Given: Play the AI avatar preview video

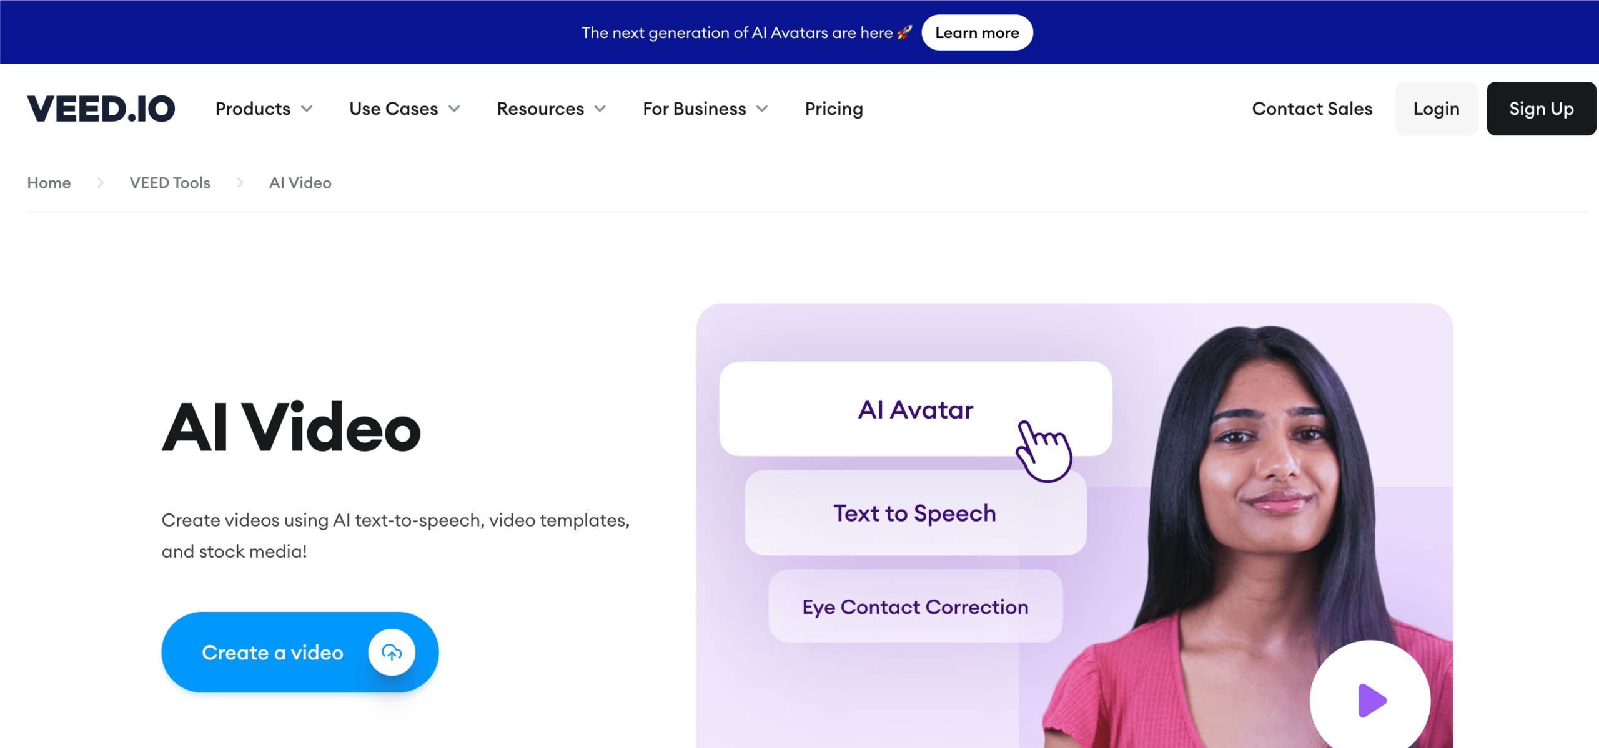Looking at the screenshot, I should pos(1370,700).
